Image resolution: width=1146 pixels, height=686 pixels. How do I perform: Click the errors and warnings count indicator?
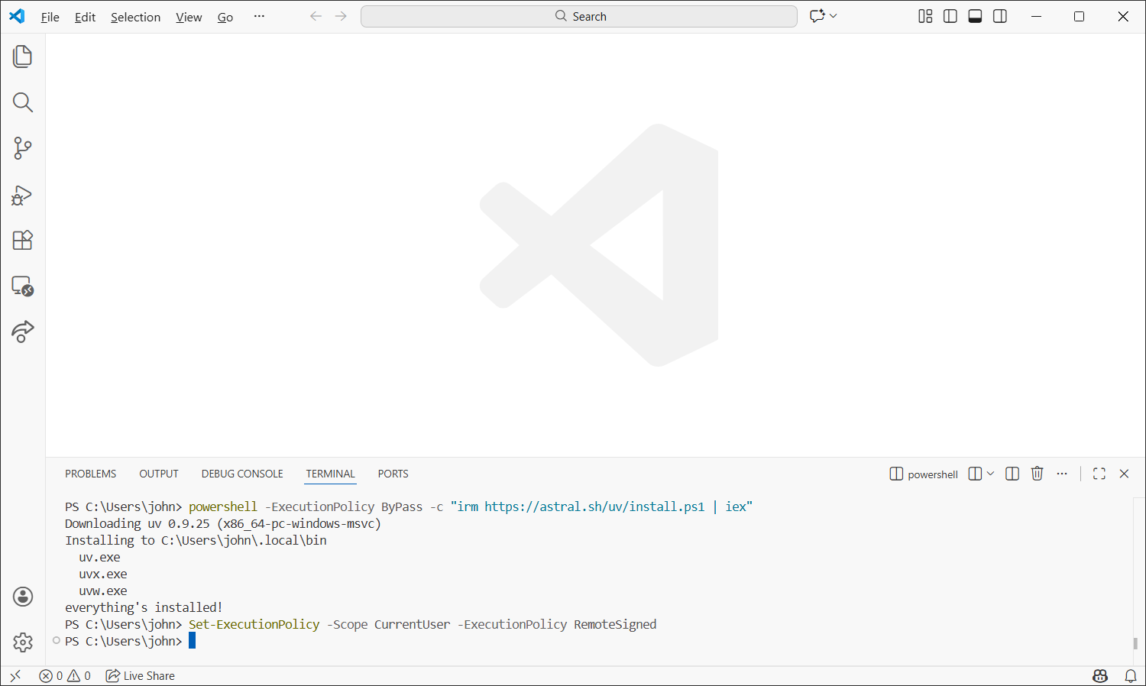pyautogui.click(x=65, y=675)
